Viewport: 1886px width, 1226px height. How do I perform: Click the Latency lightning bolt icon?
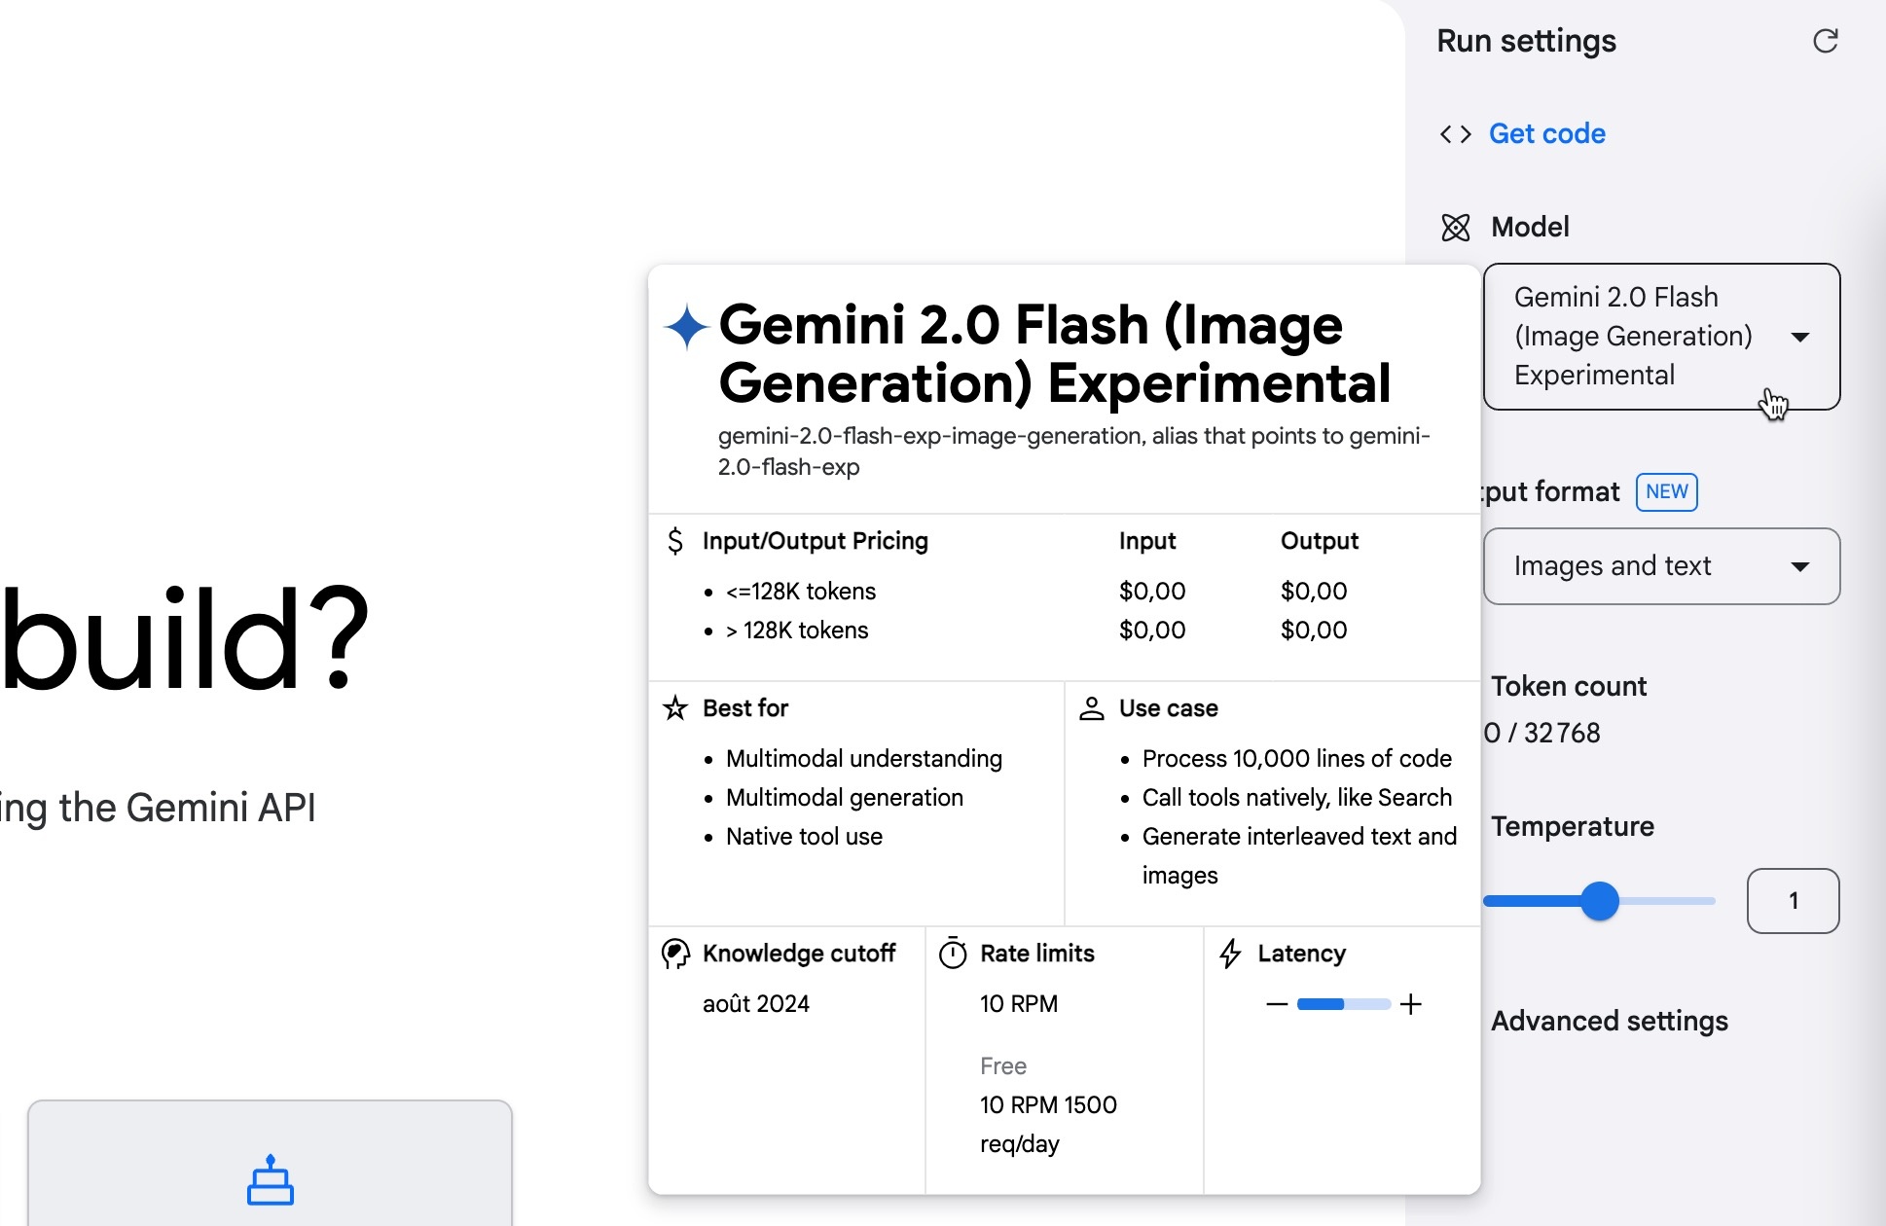tap(1230, 954)
